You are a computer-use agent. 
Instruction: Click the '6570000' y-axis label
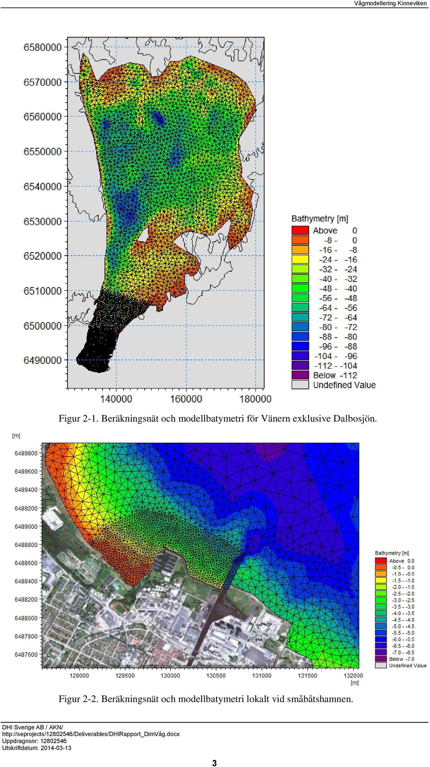pos(43,82)
